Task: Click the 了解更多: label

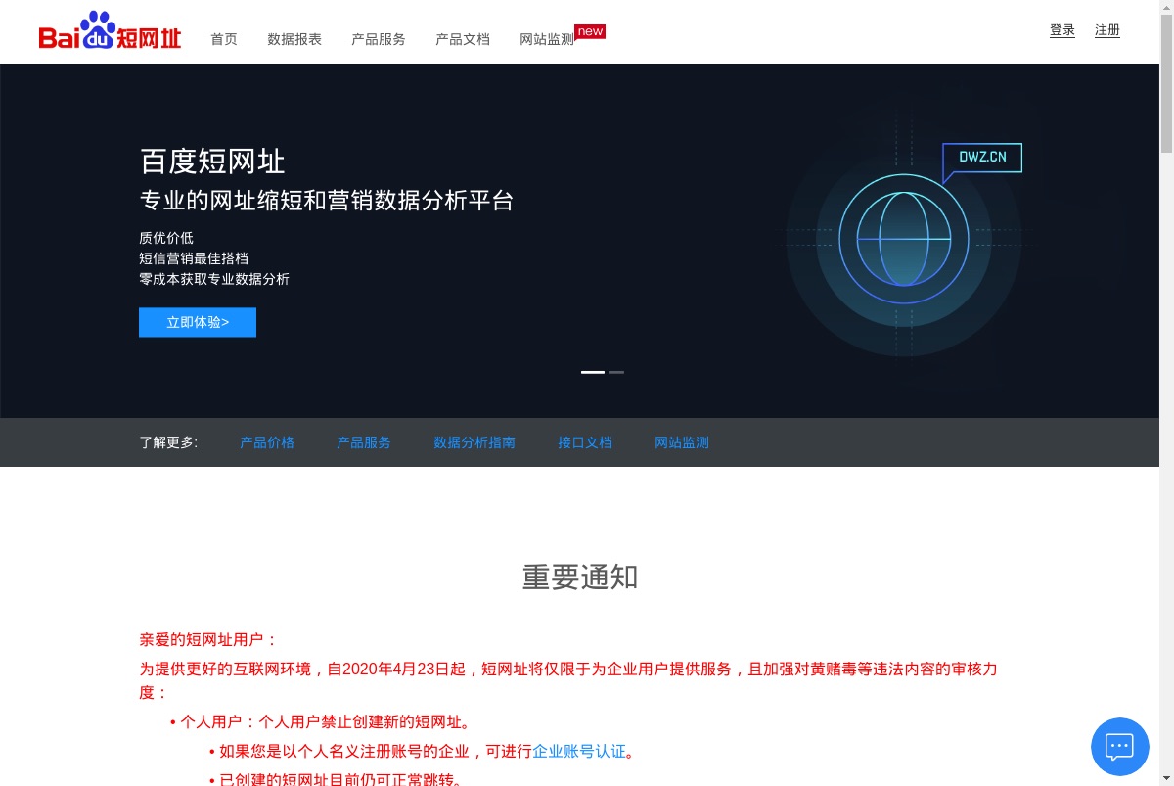Action: [x=168, y=442]
